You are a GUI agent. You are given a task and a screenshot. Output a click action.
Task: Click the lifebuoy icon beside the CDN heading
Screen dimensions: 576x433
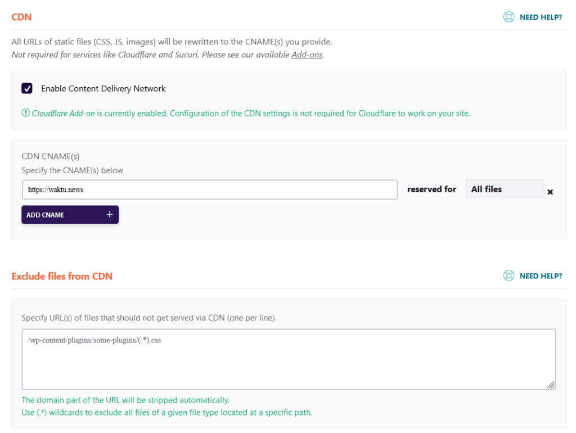click(508, 17)
